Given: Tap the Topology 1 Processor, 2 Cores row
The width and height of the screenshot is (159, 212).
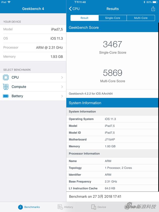Looking at the screenshot, I should pyautogui.click(x=112, y=168).
